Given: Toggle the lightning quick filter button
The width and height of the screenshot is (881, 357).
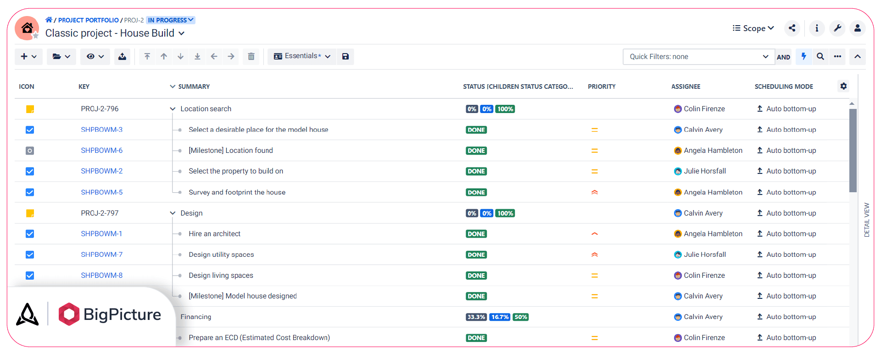Looking at the screenshot, I should [x=803, y=56].
